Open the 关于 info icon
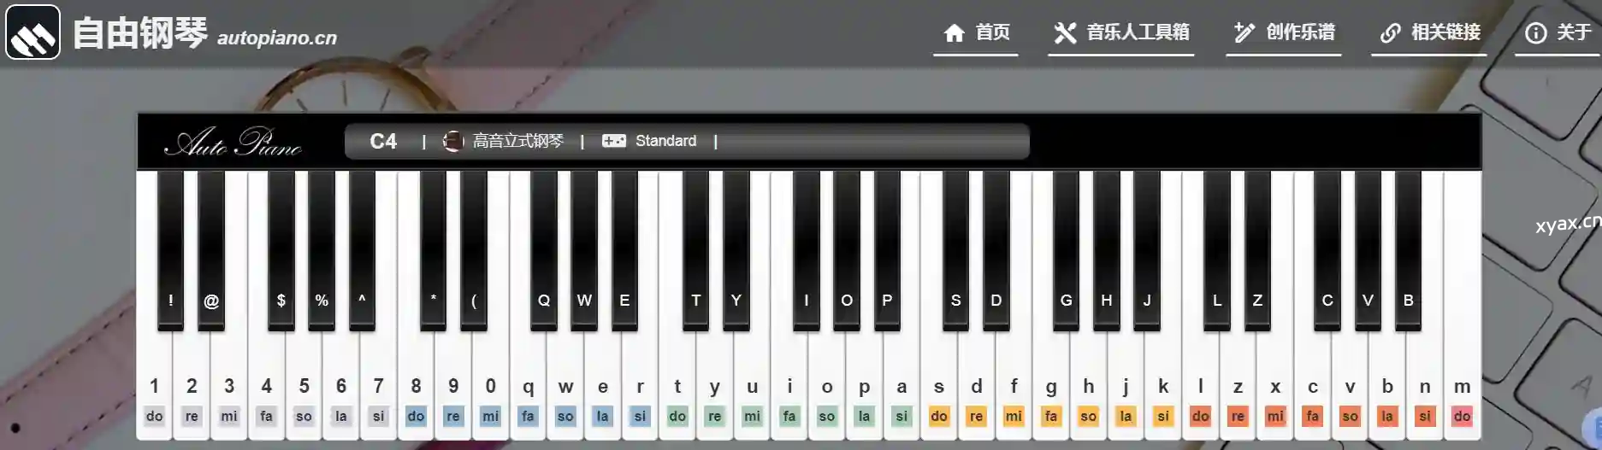Image resolution: width=1602 pixels, height=450 pixels. [1536, 33]
